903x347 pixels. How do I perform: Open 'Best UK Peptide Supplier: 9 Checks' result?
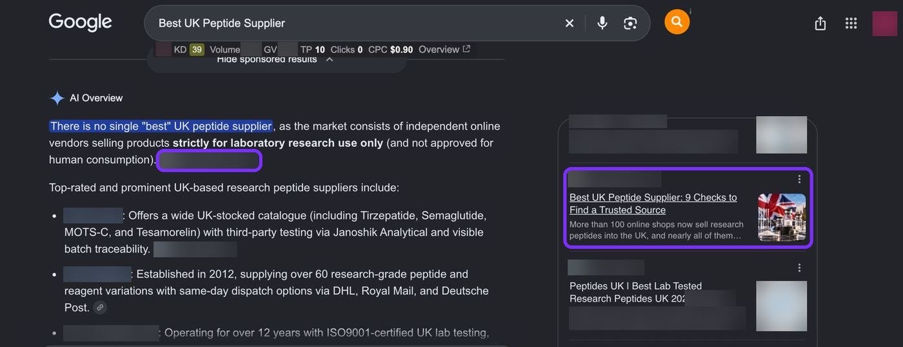653,204
